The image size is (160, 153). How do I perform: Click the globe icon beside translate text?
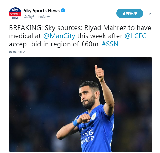11,52
